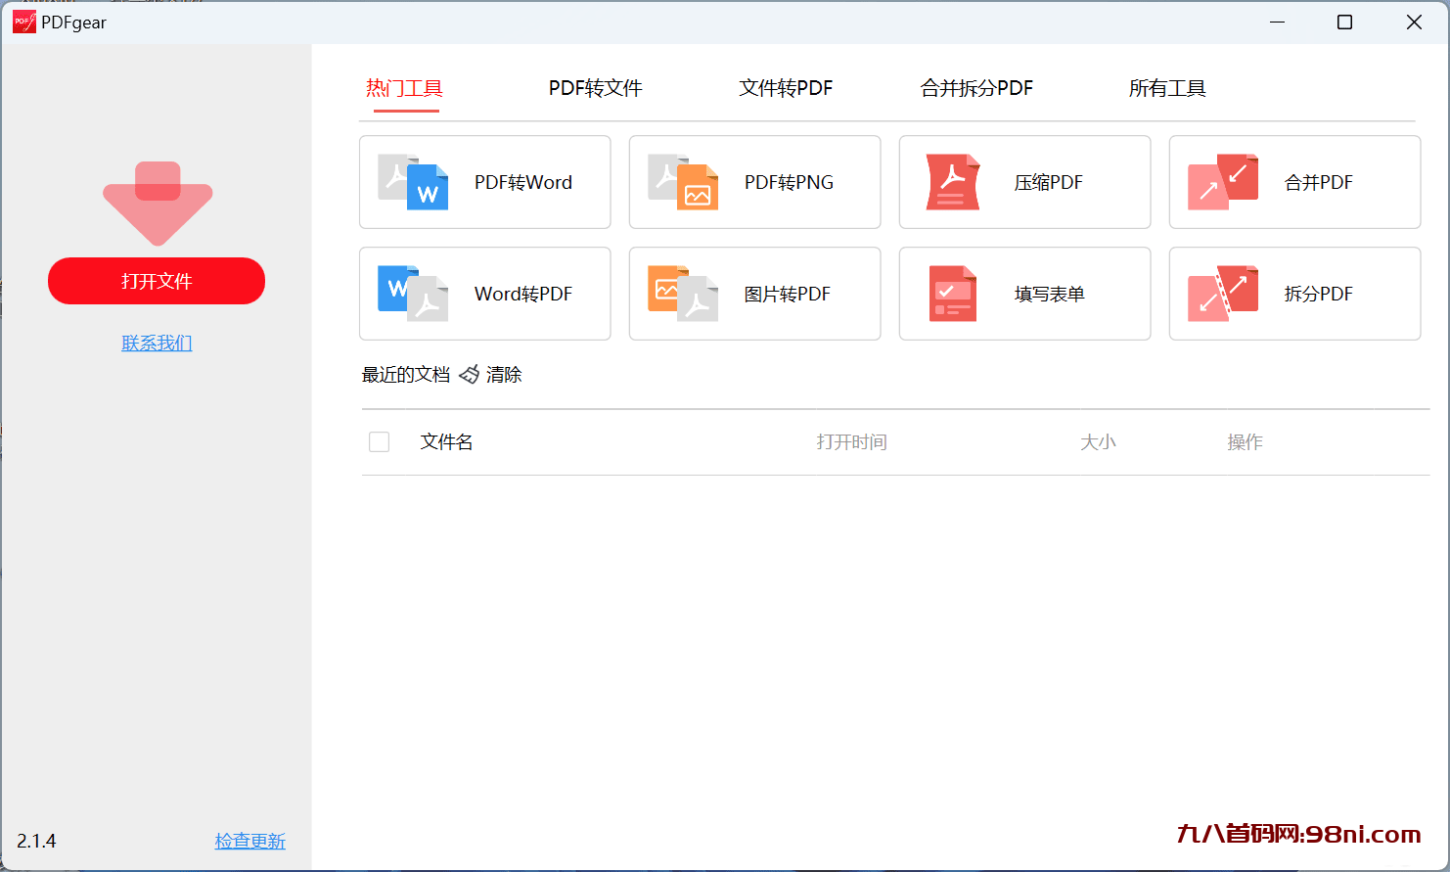Click the red 打开文件 button

click(x=157, y=281)
